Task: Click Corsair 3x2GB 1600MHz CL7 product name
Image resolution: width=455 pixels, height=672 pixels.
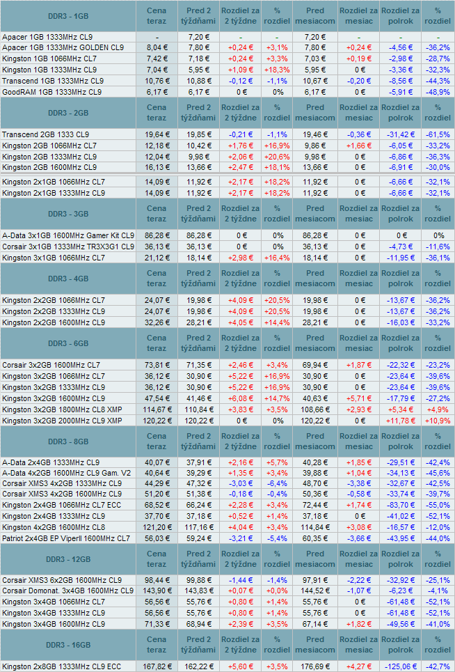Action: (51, 365)
